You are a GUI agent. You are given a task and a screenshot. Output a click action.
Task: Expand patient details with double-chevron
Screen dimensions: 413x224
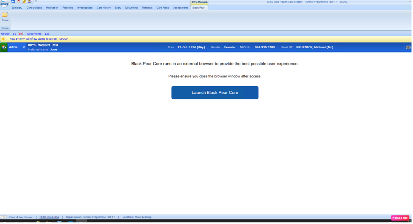point(23,47)
